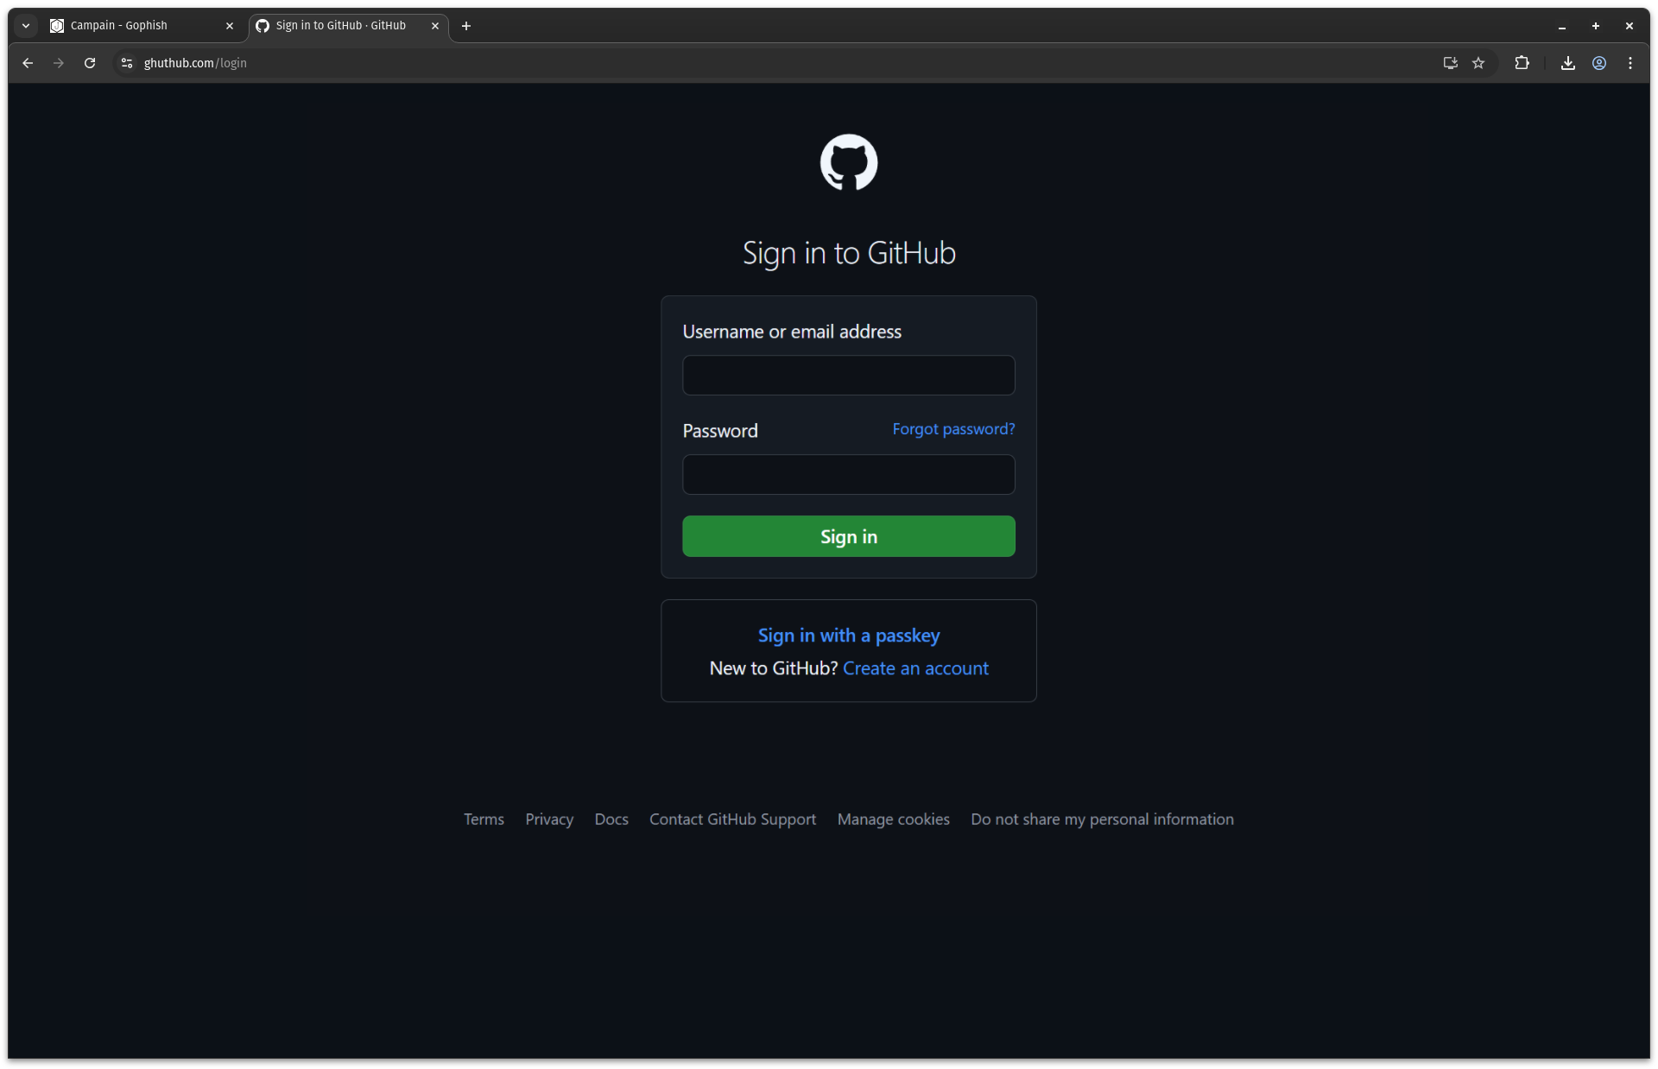Open the Extensions puzzle icon
Image resolution: width=1658 pixels, height=1069 pixels.
pos(1522,63)
